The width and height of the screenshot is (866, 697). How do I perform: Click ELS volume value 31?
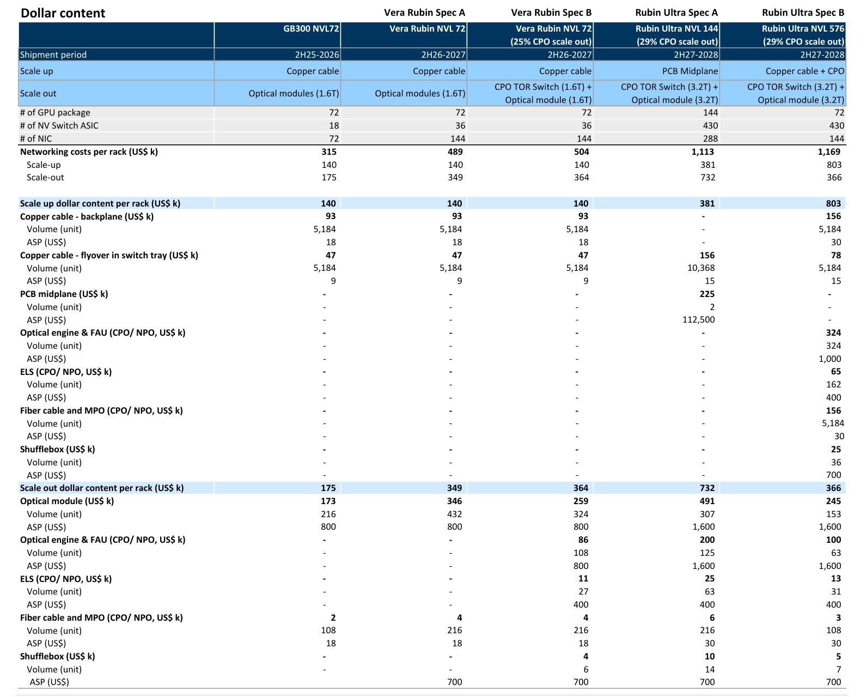pos(836,591)
